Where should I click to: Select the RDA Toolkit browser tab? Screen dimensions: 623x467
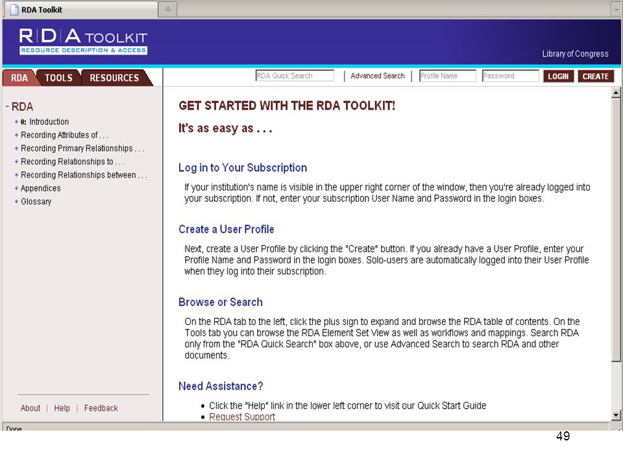[x=80, y=10]
